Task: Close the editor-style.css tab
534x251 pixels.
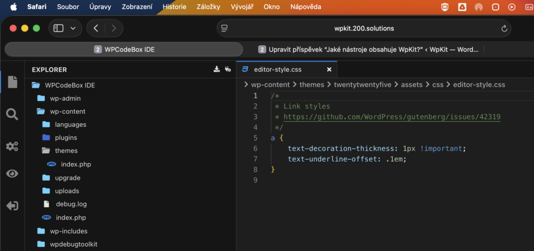Action: coord(329,69)
